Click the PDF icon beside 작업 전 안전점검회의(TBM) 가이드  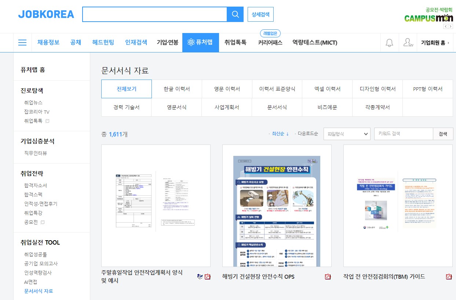pyautogui.click(x=448, y=277)
